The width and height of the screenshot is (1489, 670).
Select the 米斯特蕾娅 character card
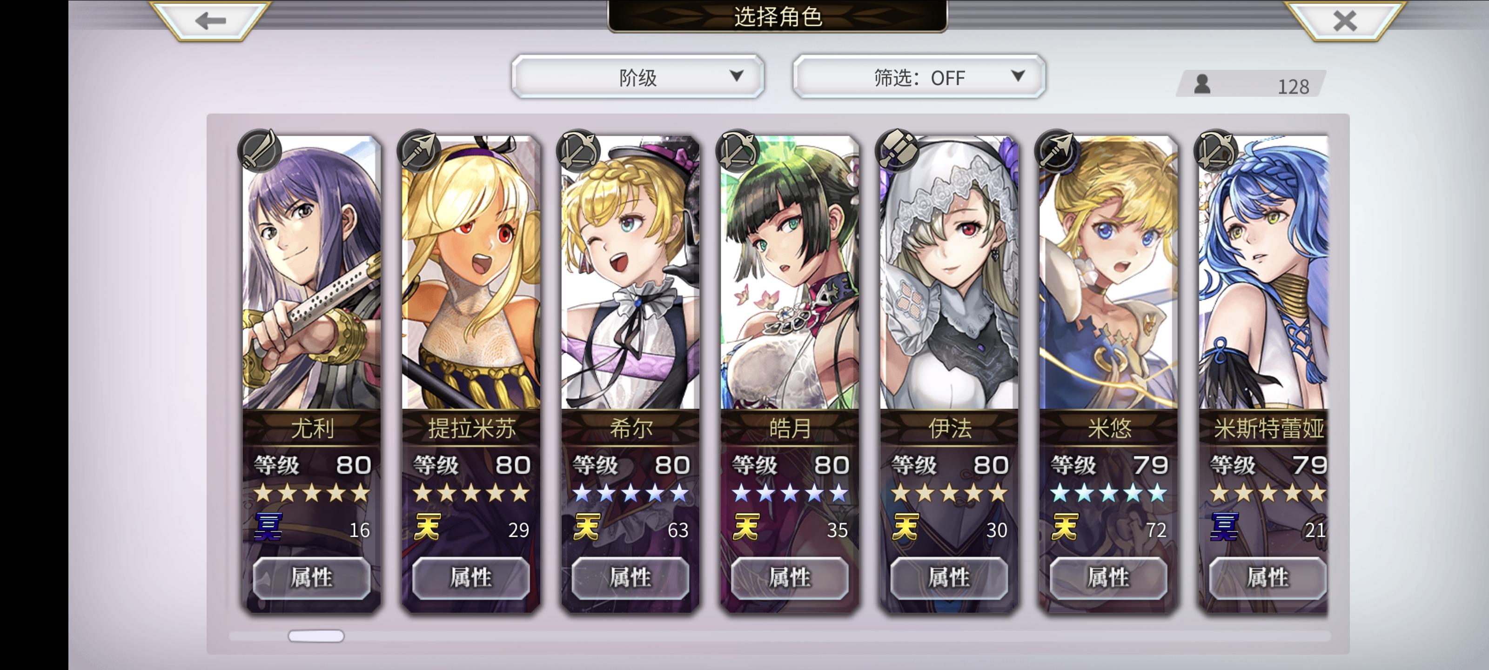pyautogui.click(x=1264, y=373)
